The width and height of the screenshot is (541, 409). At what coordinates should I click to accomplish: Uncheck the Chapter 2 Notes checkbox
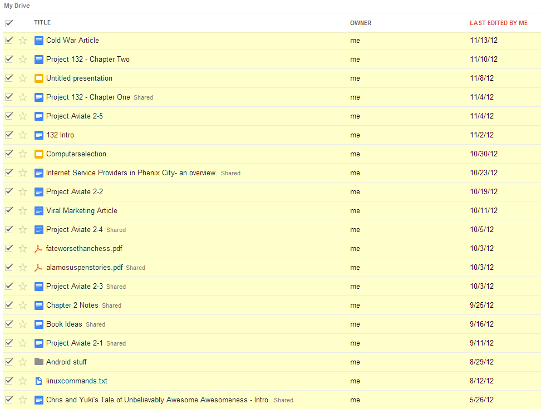(x=9, y=305)
